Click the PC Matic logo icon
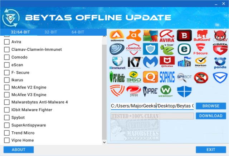Viewport: 229px width, 156px height. [117, 77]
